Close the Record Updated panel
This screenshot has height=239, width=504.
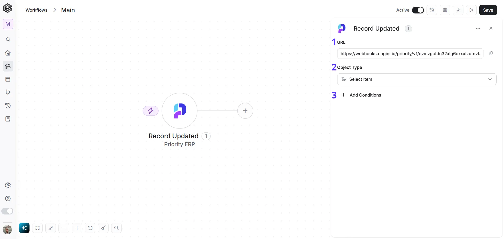[x=491, y=28]
